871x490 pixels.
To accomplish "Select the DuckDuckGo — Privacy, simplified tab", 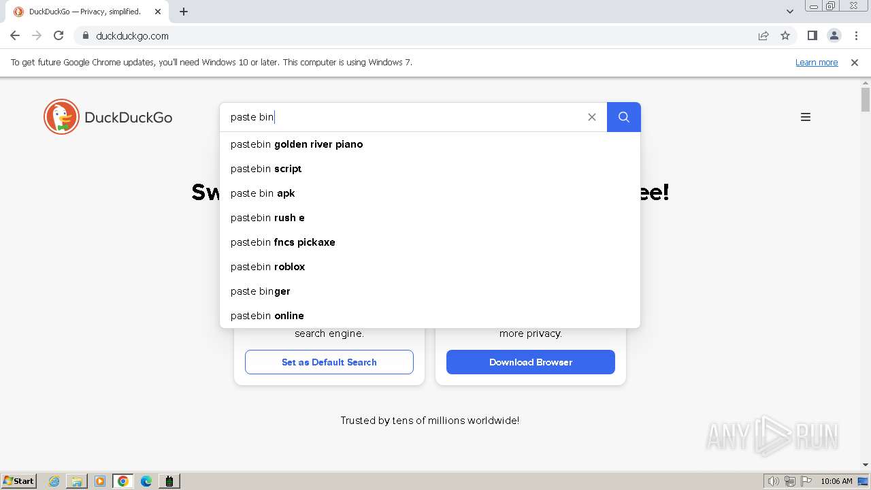I will pyautogui.click(x=87, y=12).
